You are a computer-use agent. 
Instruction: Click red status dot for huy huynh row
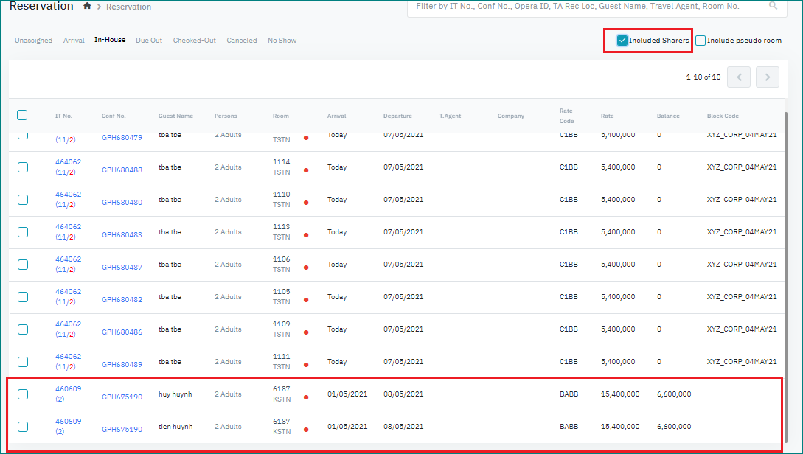pos(306,397)
